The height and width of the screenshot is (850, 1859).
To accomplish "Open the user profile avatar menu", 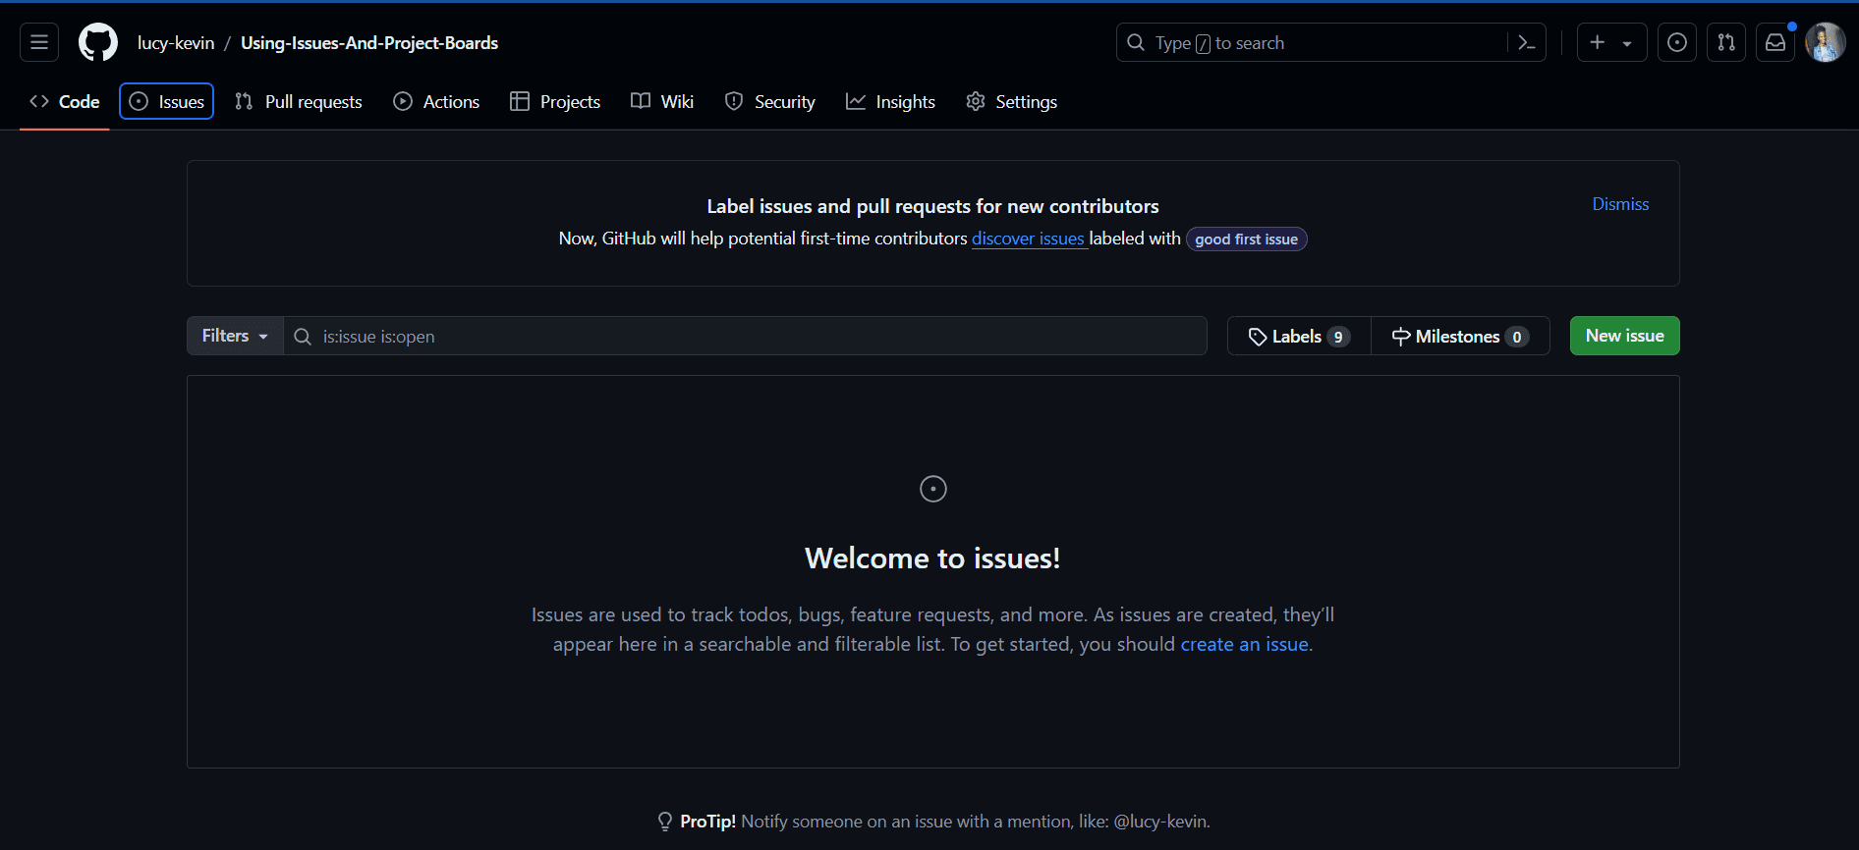I will coord(1826,42).
